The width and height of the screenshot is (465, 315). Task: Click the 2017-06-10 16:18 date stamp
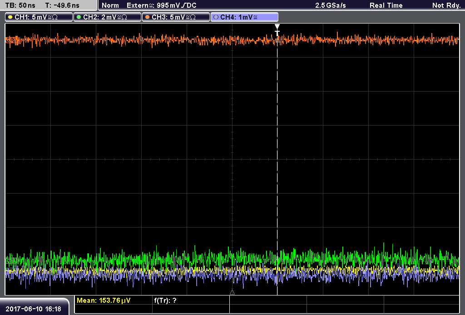click(33, 309)
